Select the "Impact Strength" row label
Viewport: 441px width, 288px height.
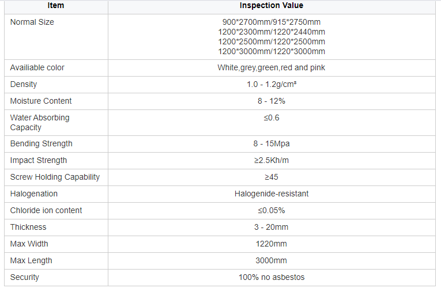(39, 160)
